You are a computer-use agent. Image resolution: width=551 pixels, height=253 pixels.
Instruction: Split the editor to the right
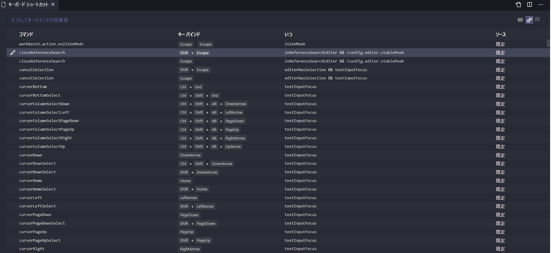(x=530, y=4)
